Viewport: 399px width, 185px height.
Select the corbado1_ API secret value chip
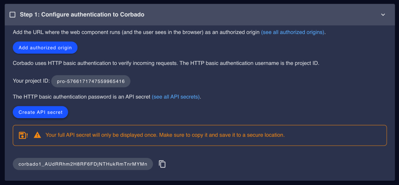click(83, 164)
